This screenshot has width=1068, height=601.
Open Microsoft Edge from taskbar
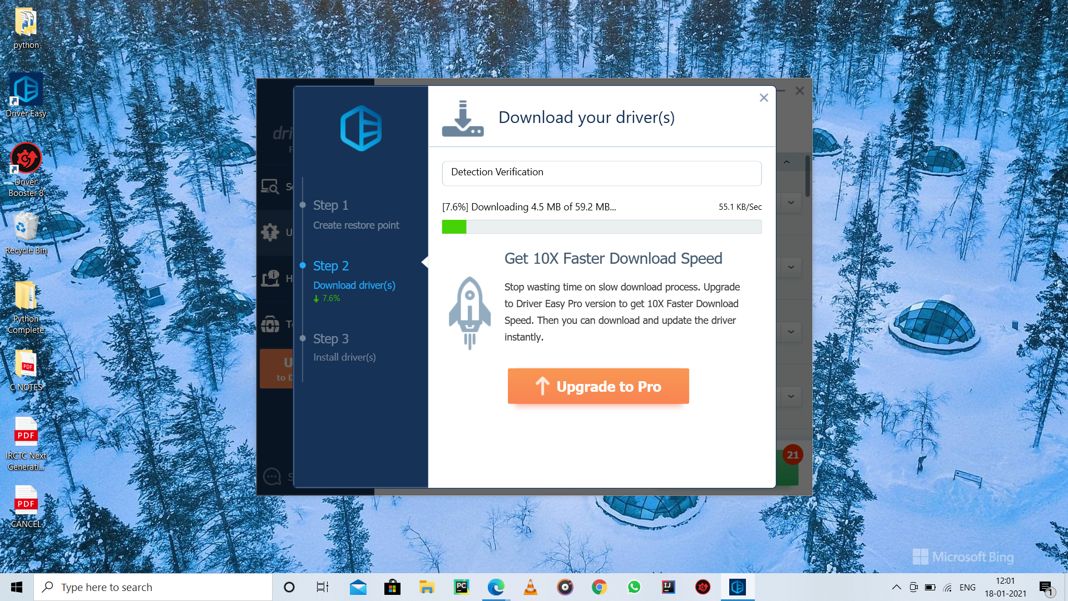(x=496, y=587)
